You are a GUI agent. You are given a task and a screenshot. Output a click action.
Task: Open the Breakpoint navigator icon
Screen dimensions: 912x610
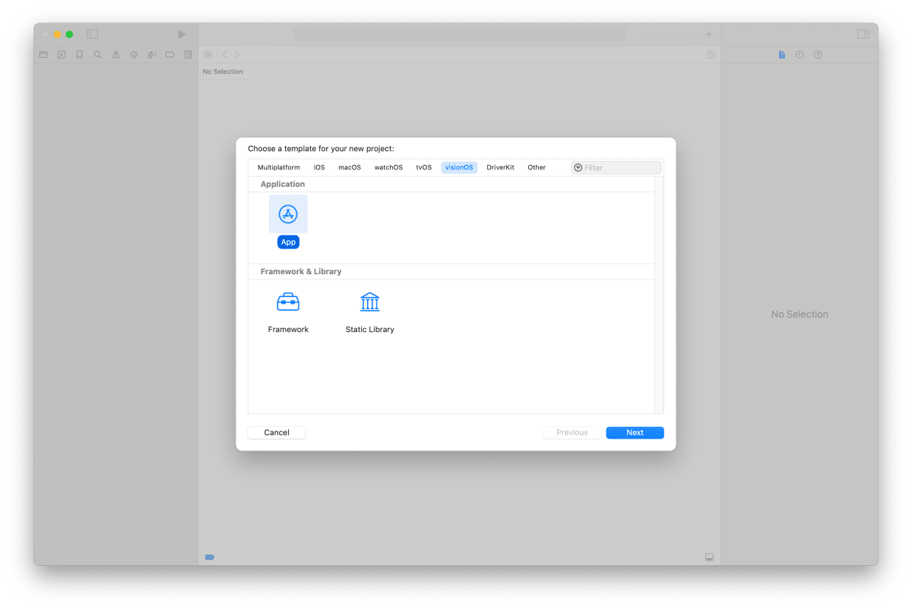[169, 54]
